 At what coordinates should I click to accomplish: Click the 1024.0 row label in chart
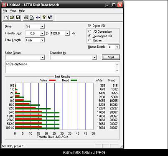click(10, 128)
